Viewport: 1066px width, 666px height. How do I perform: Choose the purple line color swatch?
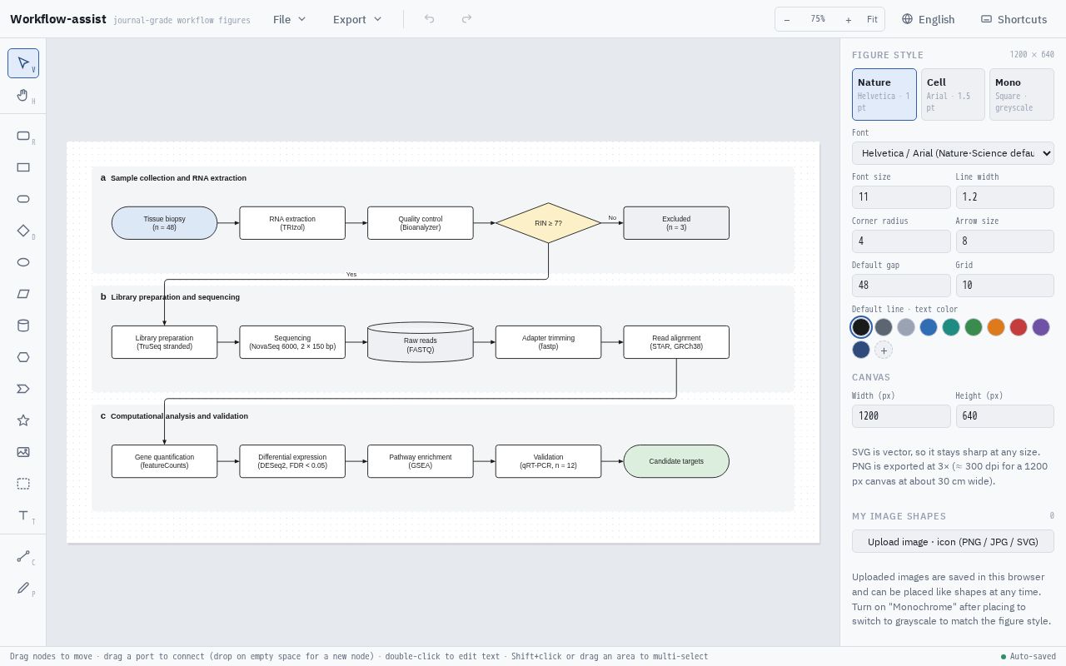click(x=1041, y=327)
